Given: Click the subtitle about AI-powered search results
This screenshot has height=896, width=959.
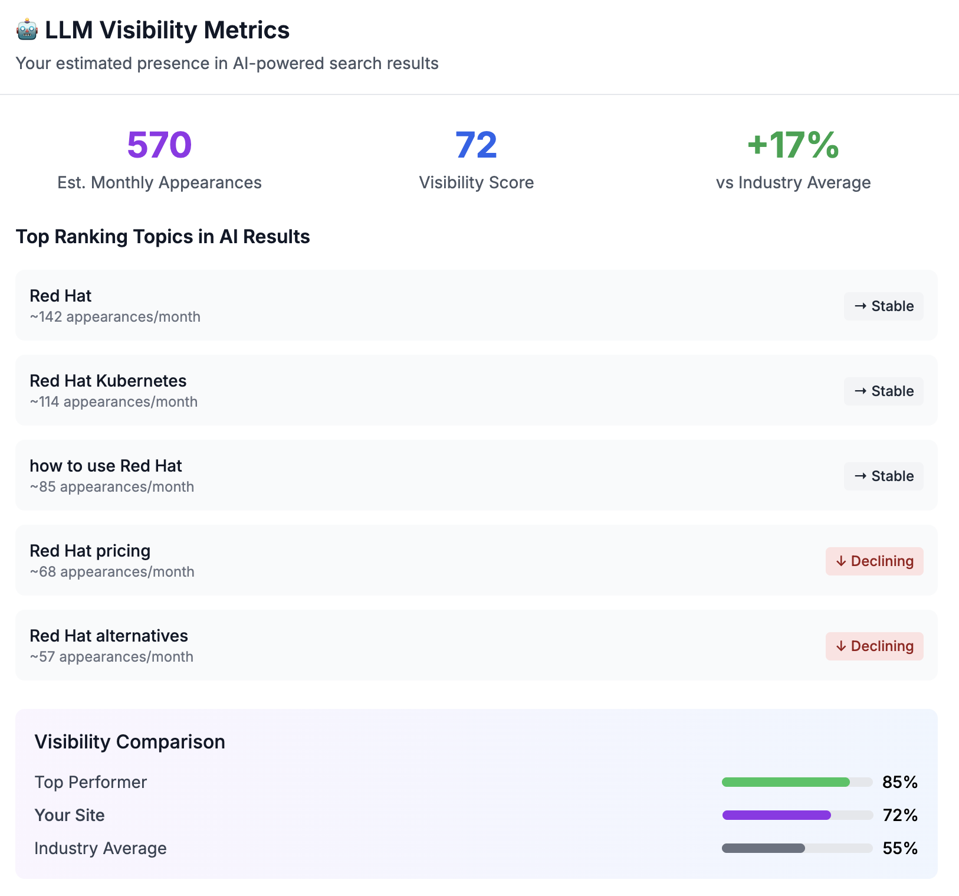Looking at the screenshot, I should coord(227,64).
